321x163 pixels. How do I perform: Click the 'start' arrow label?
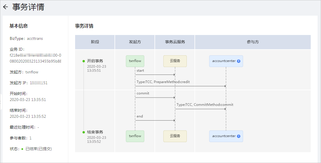(x=140, y=71)
